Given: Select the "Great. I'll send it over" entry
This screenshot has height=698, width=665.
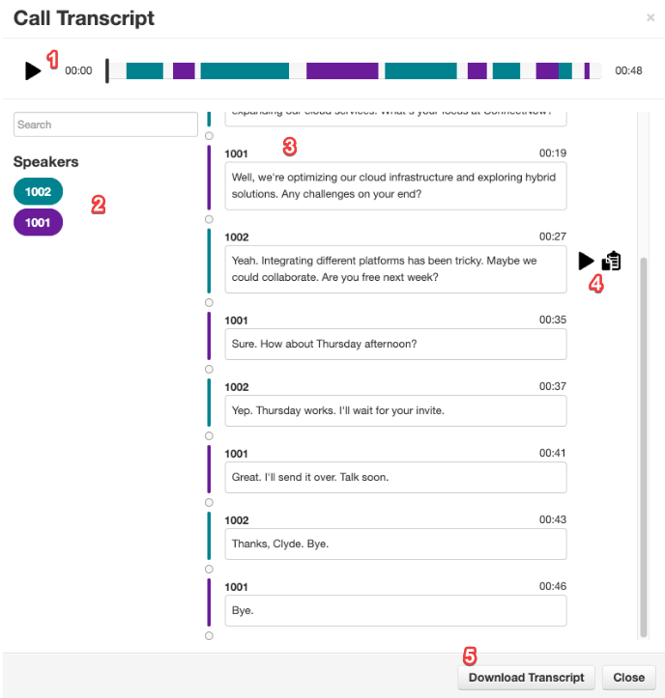Looking at the screenshot, I should [395, 477].
